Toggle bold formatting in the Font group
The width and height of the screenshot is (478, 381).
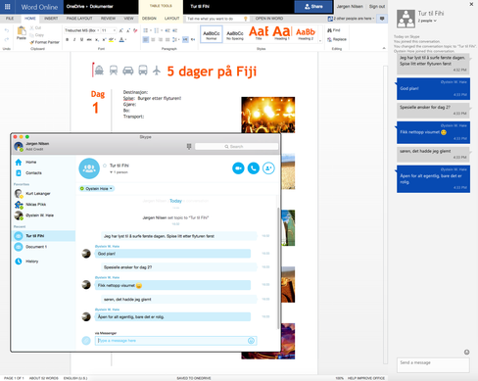click(x=67, y=39)
